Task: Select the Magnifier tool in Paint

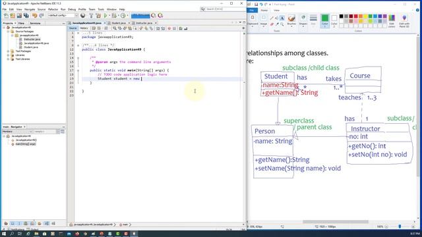Action: pos(282,24)
